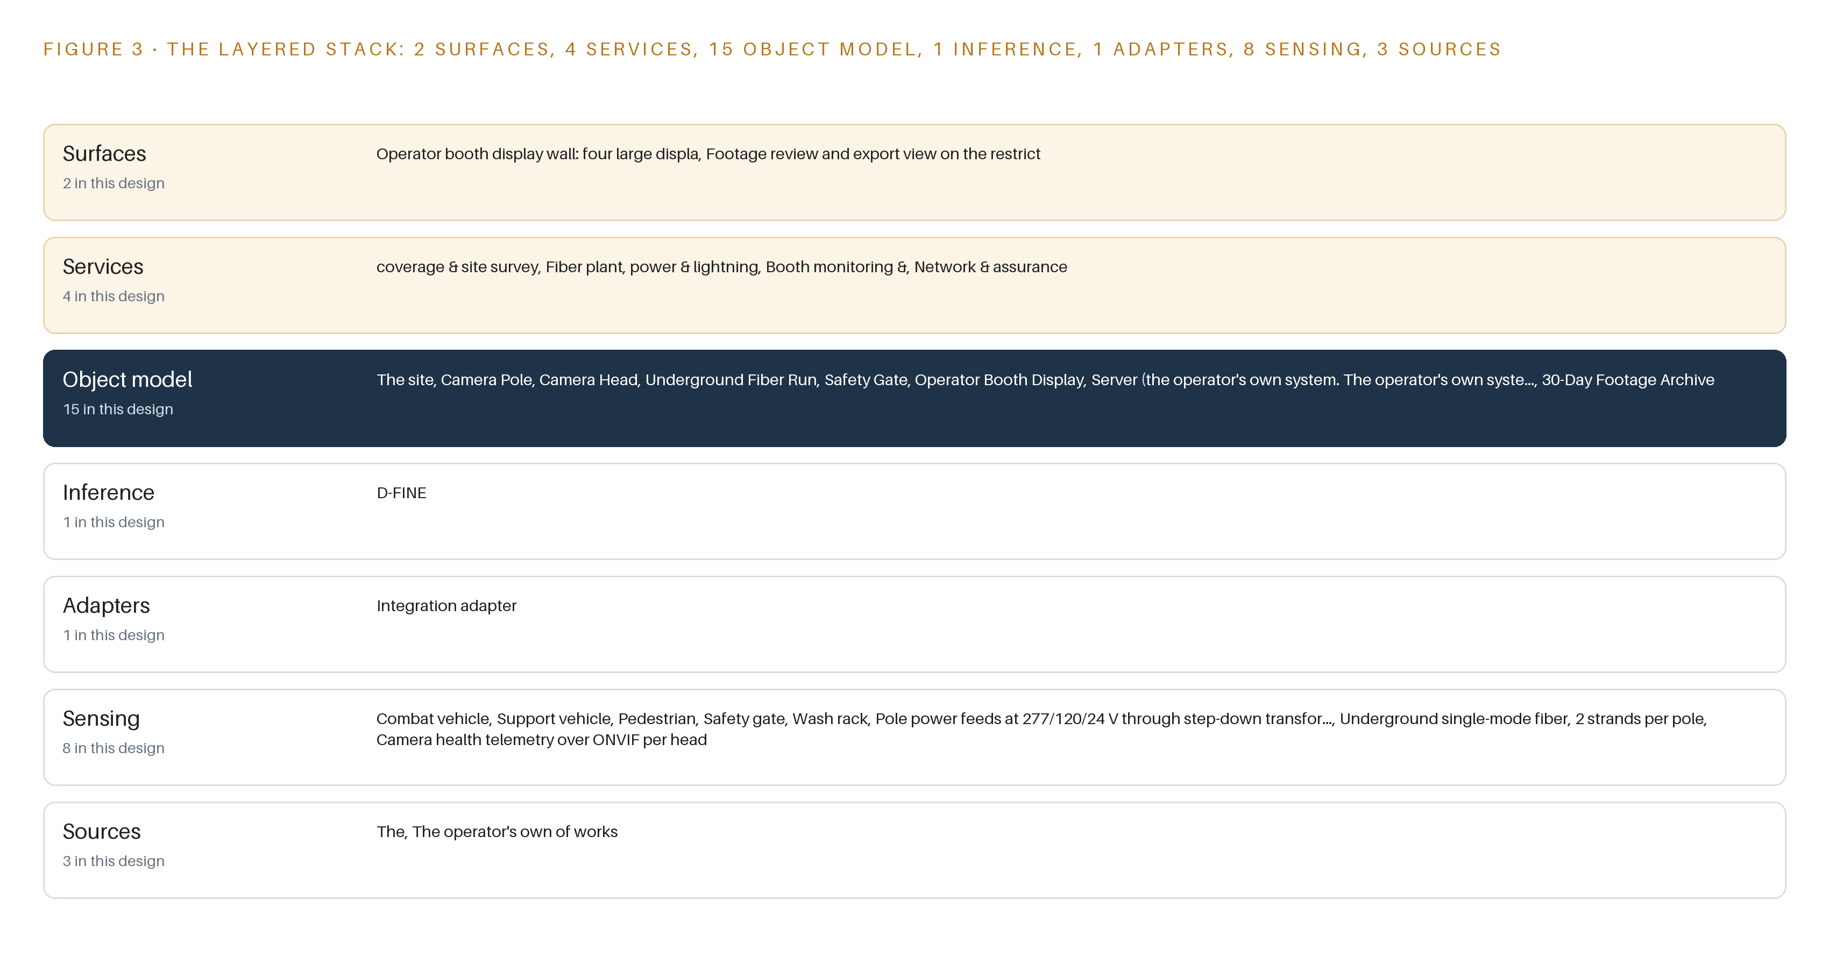Click '4 in this design' under Services
1829x963 pixels.
tap(114, 296)
